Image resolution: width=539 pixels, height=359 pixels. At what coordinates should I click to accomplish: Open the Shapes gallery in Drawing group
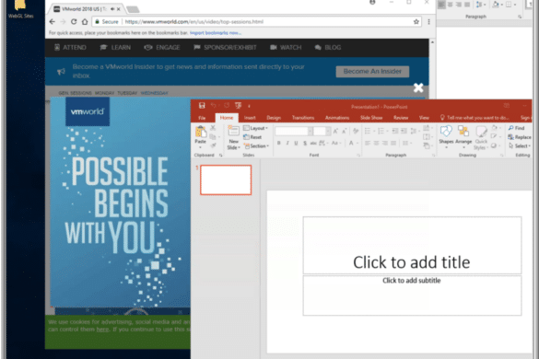[446, 136]
